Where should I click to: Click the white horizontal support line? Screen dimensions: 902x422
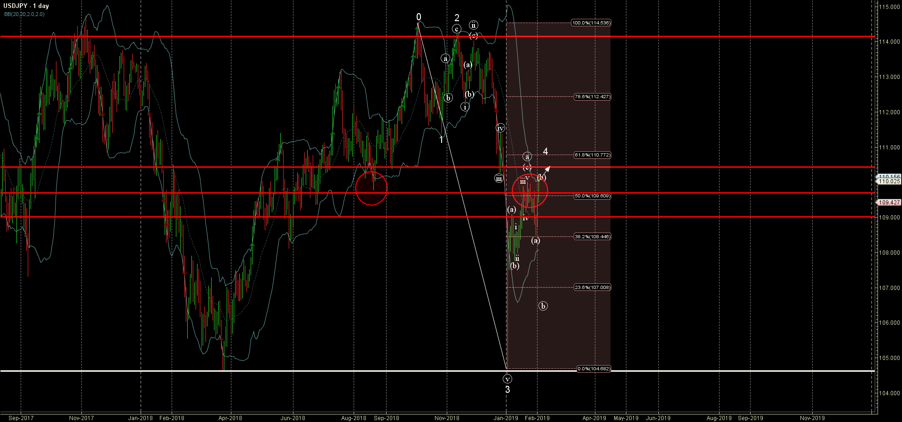coord(437,371)
